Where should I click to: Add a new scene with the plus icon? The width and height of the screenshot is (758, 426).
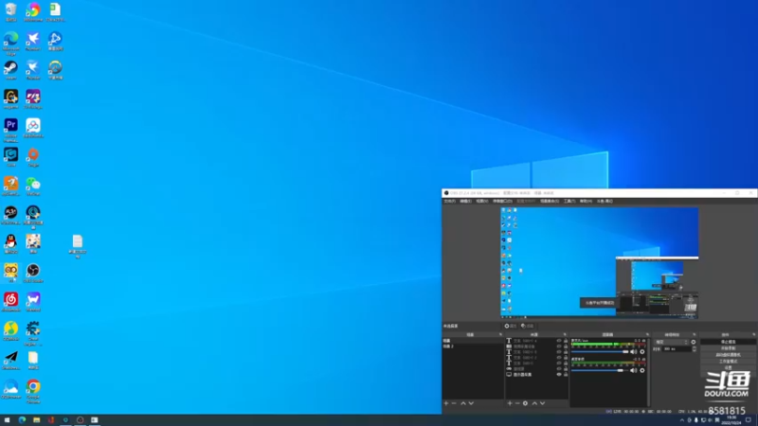pos(446,403)
